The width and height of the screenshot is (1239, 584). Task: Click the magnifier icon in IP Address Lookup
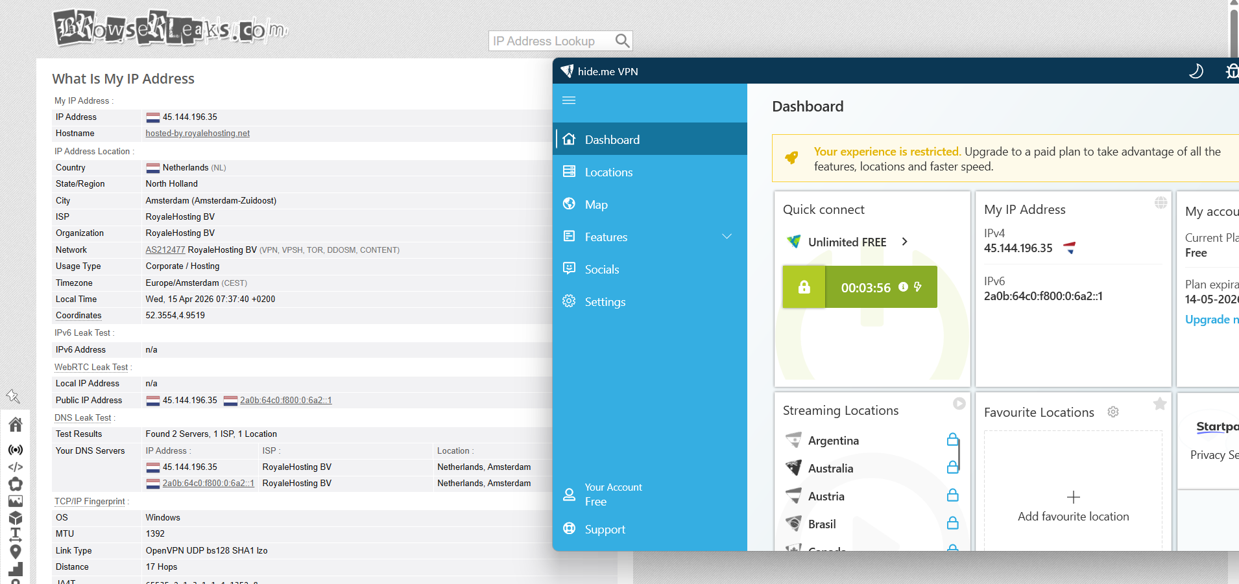coord(622,41)
